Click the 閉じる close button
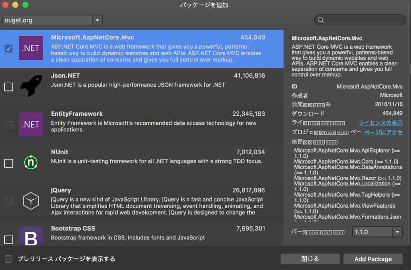The width and height of the screenshot is (411, 270). tap(310, 259)
